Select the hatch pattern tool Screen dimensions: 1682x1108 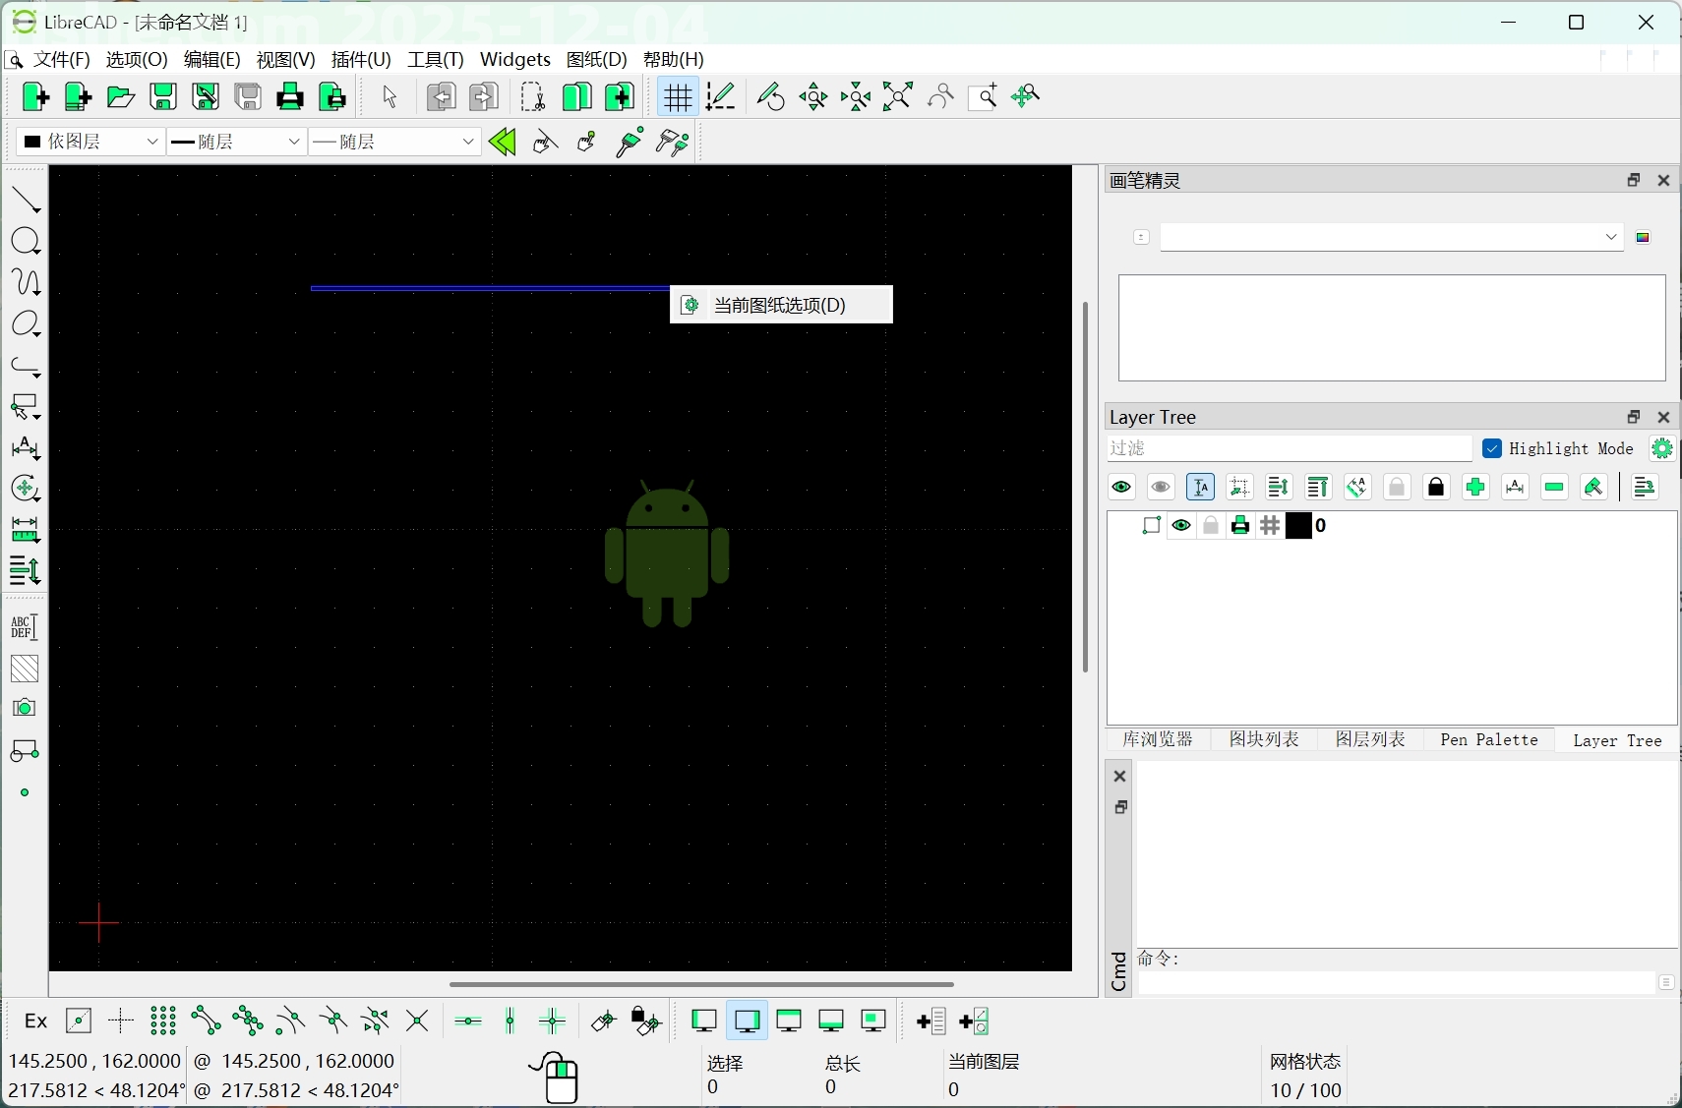coord(25,670)
